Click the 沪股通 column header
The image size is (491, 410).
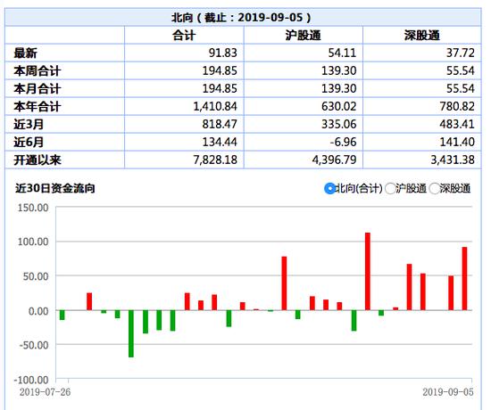click(304, 36)
